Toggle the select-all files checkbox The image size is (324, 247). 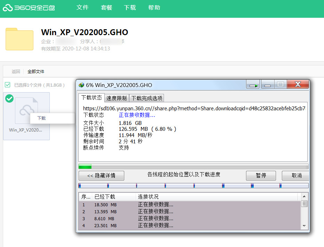7,85
